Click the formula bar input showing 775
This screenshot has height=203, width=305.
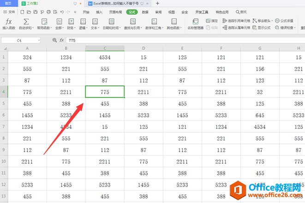tap(185, 40)
